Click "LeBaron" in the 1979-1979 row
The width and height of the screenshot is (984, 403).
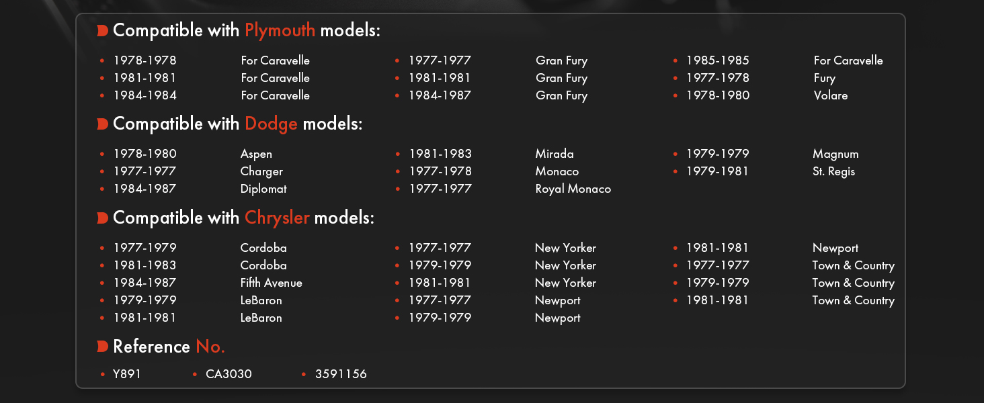[261, 300]
